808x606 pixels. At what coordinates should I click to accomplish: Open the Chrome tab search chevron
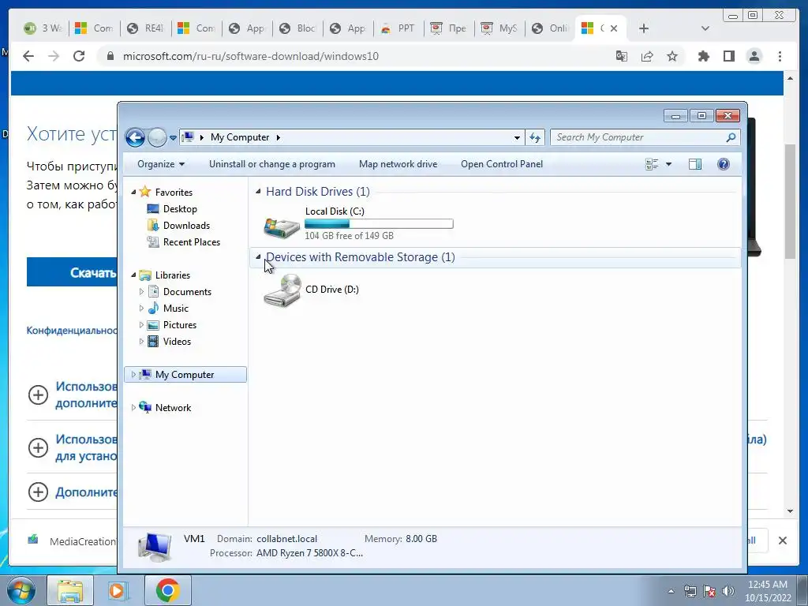(x=705, y=28)
